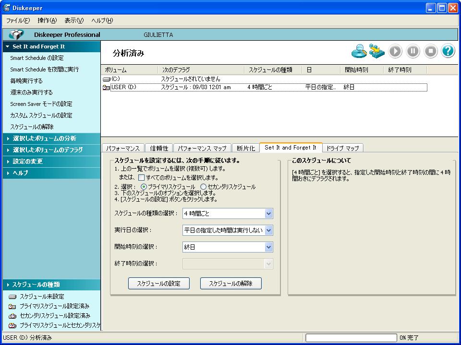Sort by 終了時刻 column header
This screenshot has height=345, width=461.
click(405, 70)
